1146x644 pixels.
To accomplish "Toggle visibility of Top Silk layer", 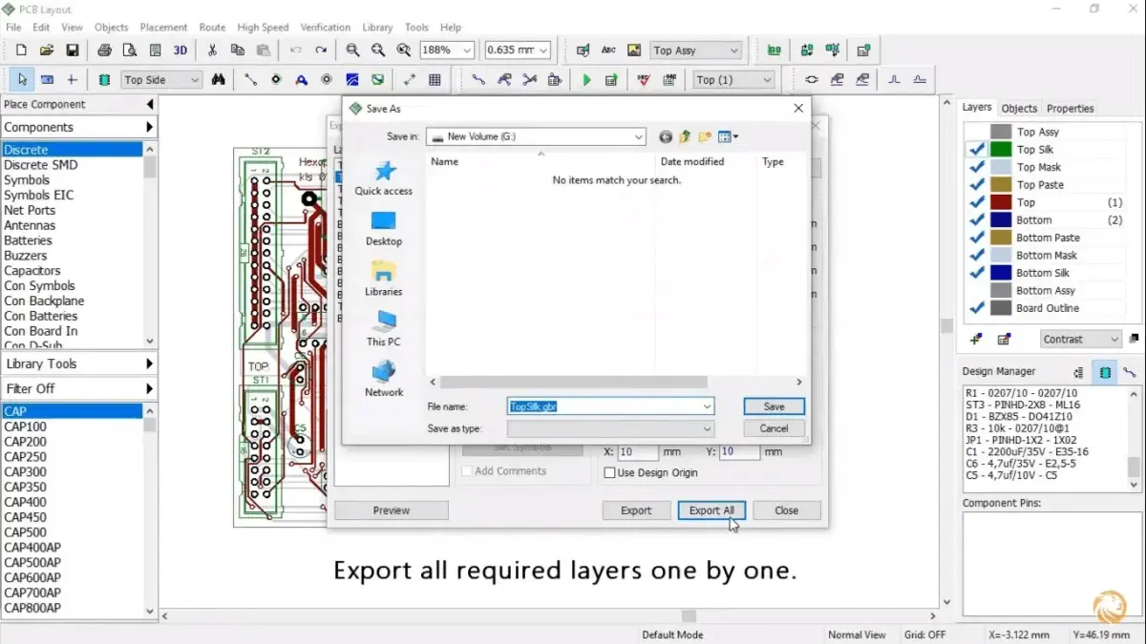I will 976,150.
